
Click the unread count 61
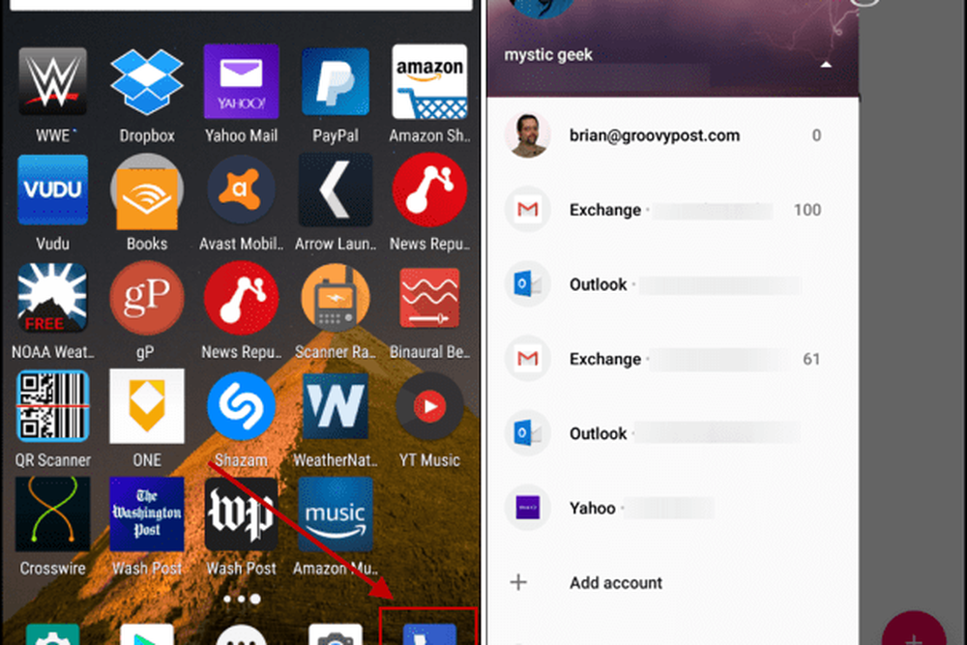tap(811, 359)
